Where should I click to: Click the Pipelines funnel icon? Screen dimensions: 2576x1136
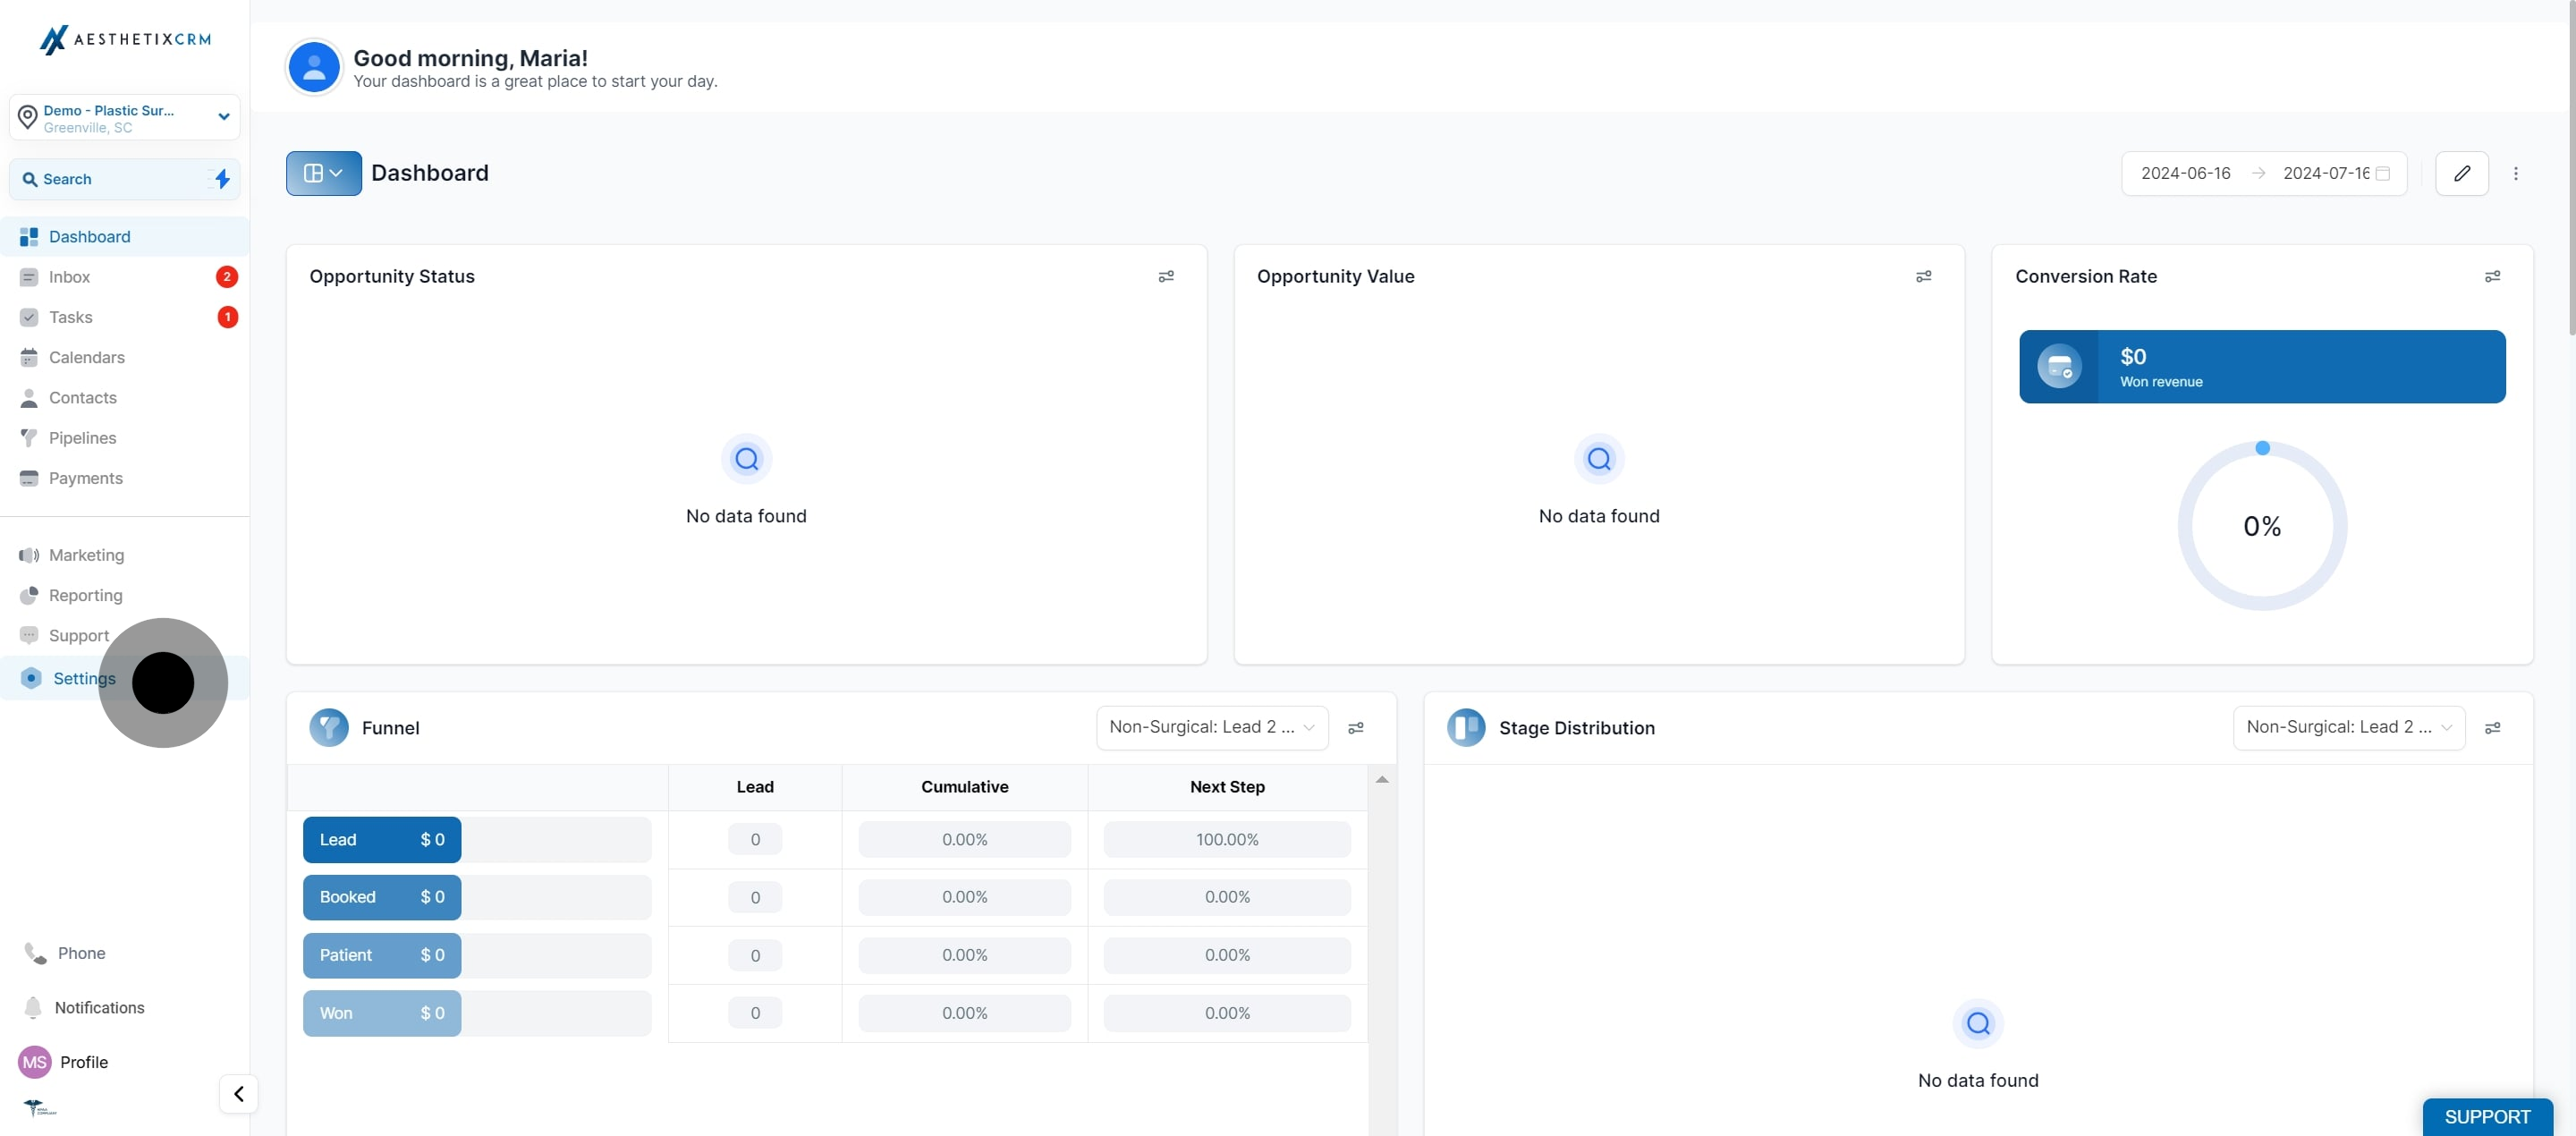tap(29, 438)
